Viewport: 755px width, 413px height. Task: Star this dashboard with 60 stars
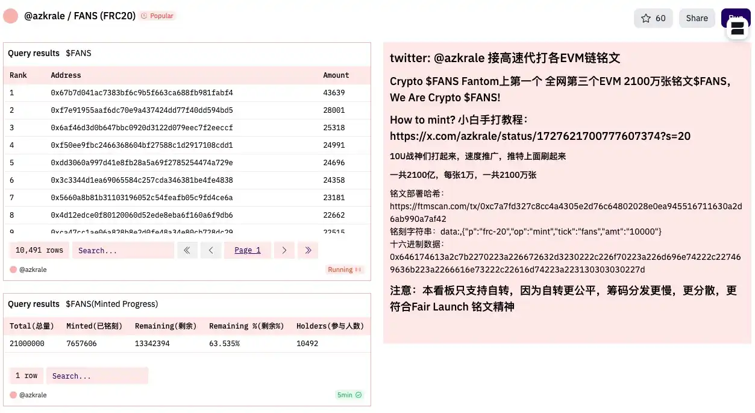pyautogui.click(x=653, y=18)
